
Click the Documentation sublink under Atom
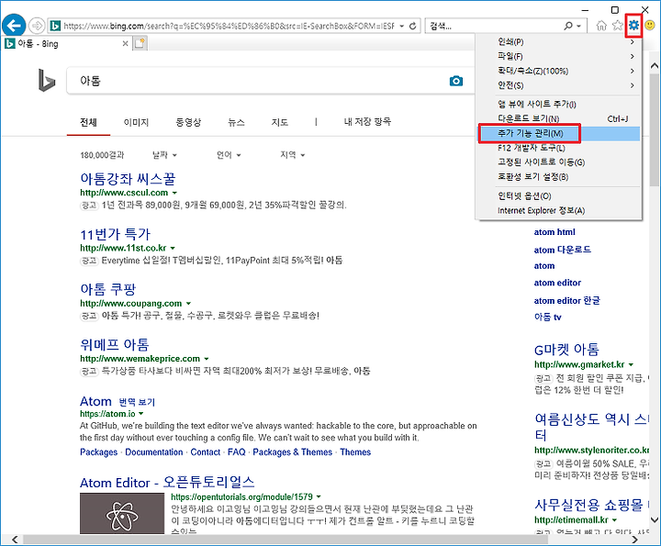[154, 452]
